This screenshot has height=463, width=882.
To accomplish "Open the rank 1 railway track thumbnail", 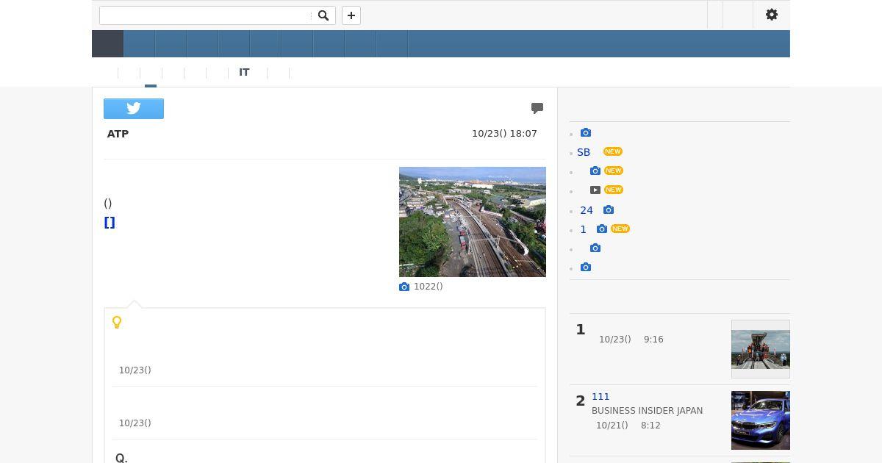I will [761, 349].
